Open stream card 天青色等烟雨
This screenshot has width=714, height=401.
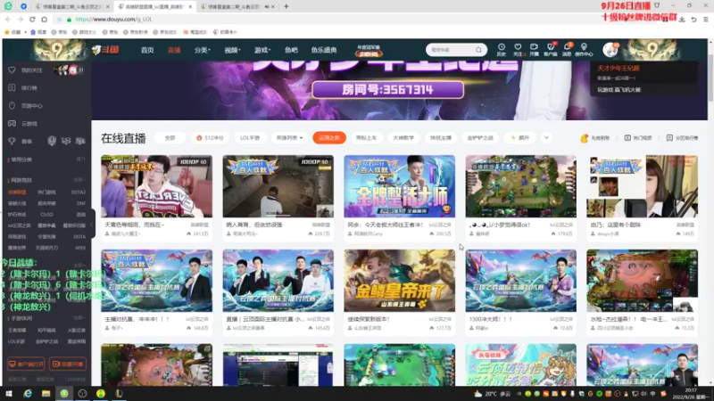157,196
